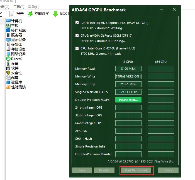Click the Results button
This screenshot has width=195, height=180.
[x=104, y=170]
